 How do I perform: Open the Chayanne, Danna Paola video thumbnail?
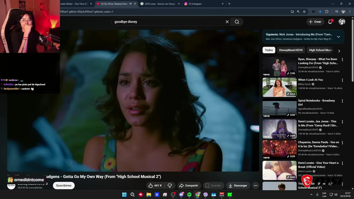[279, 150]
